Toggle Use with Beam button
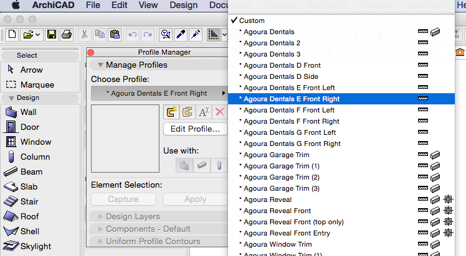466x256 pixels. [x=202, y=165]
